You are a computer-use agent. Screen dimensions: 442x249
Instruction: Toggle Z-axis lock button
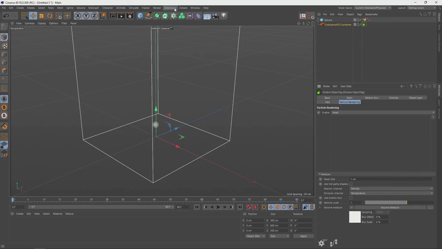pyautogui.click(x=94, y=16)
